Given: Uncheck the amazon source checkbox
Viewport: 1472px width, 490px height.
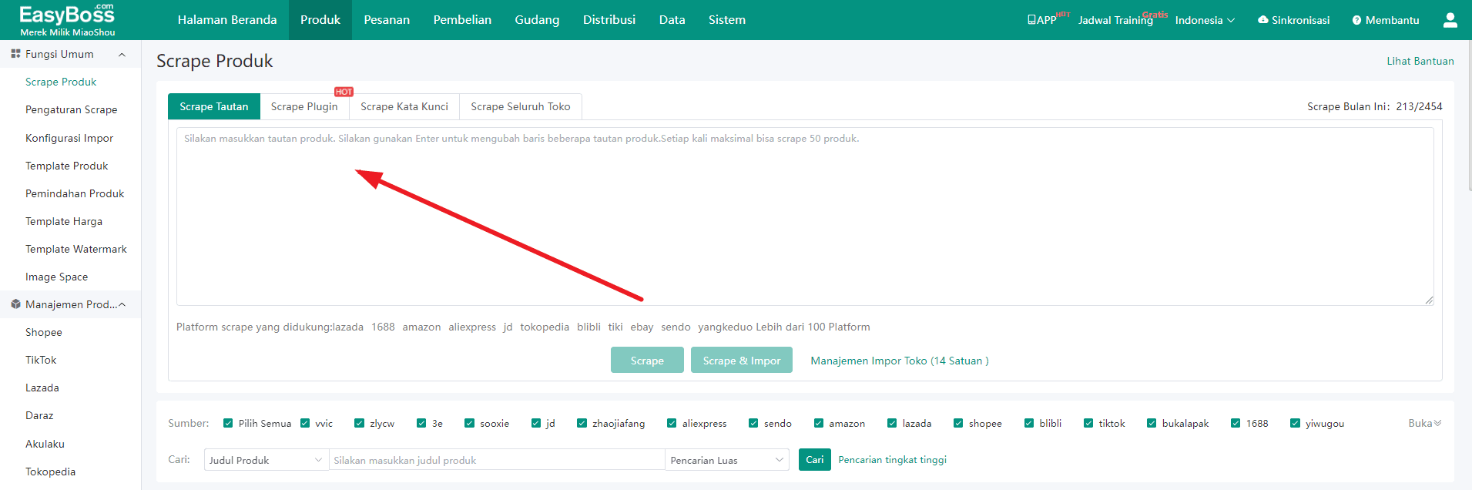Looking at the screenshot, I should (819, 423).
